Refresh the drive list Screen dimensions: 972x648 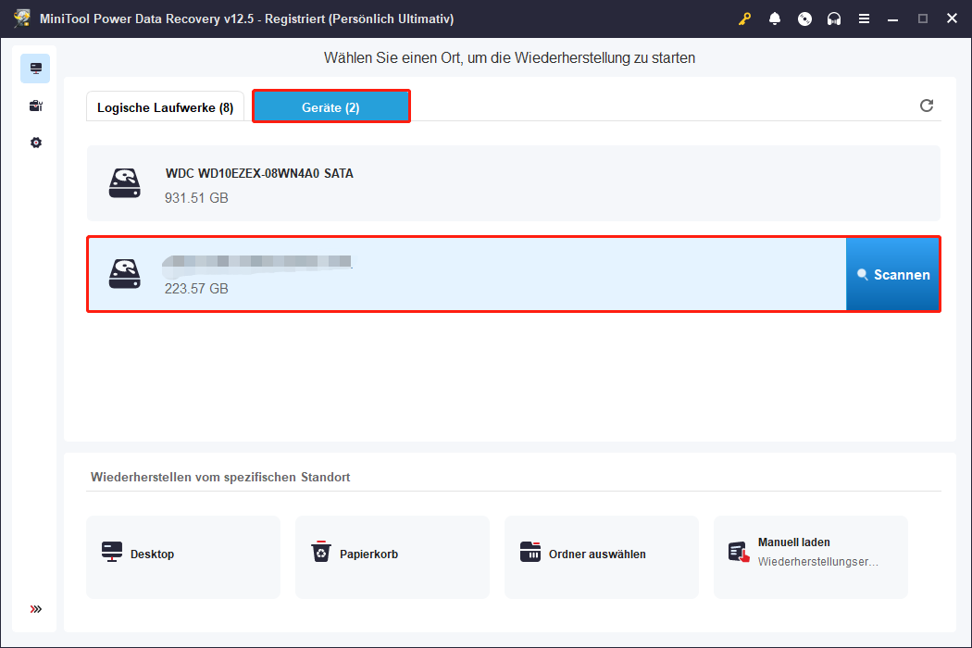[926, 106]
